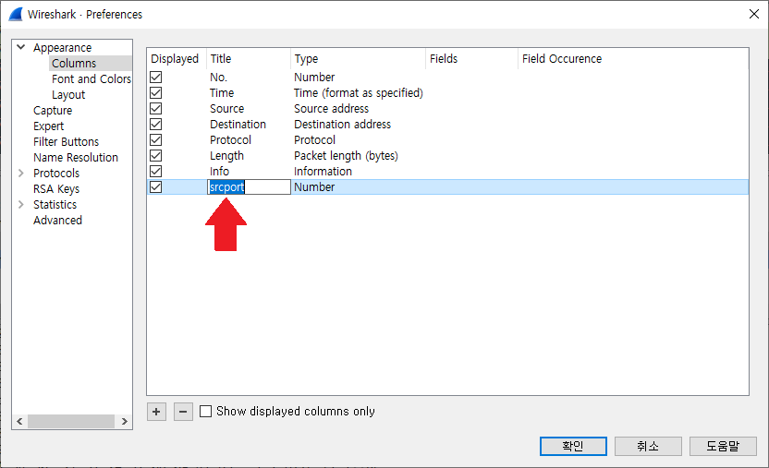Select Protocols in the tree
Screen dimensions: 769x468
click(56, 173)
